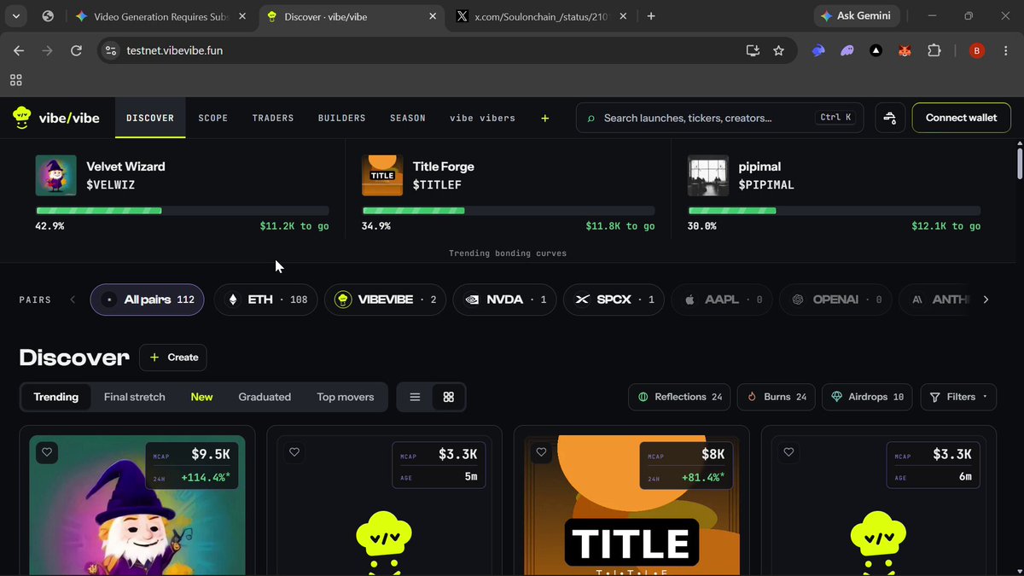This screenshot has width=1024, height=576.
Task: Switch to grid view layout
Action: coord(449,397)
